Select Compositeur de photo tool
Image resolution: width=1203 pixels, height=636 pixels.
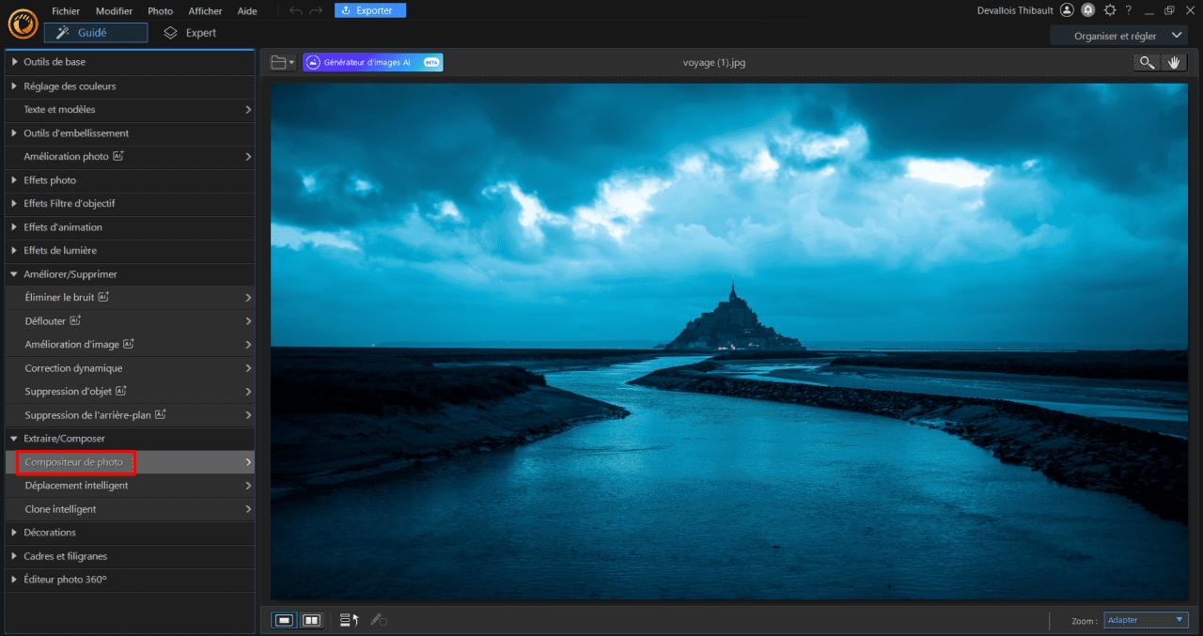coord(75,461)
